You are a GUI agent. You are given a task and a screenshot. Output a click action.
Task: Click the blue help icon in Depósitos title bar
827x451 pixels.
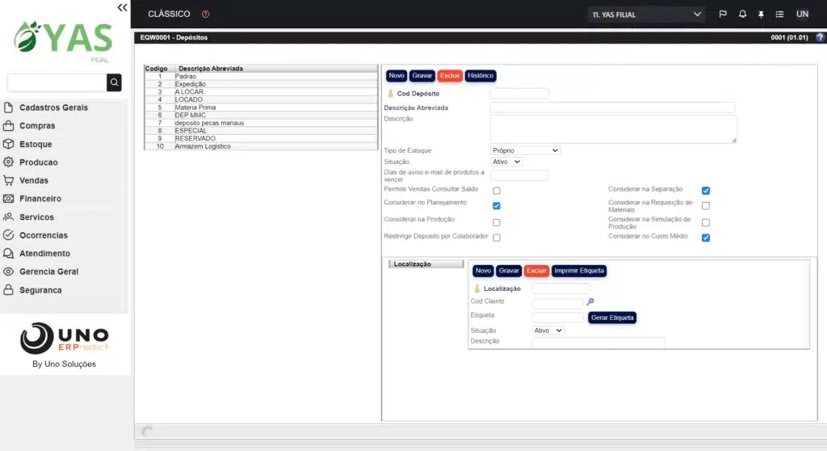(x=821, y=37)
